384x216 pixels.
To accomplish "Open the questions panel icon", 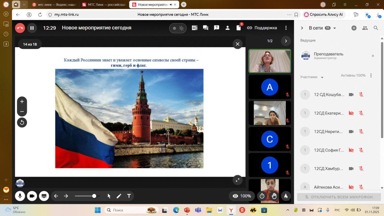I will tap(217, 28).
